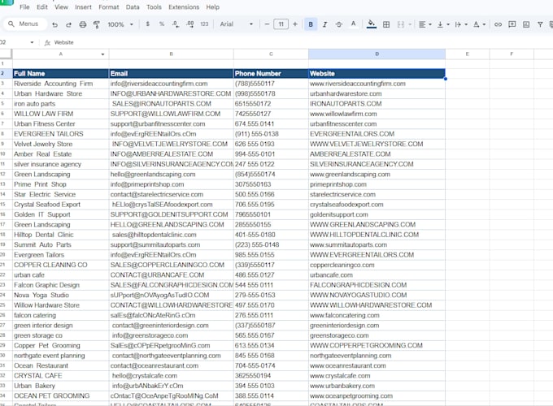The width and height of the screenshot is (553, 406).
Task: Open vertical align dropdown
Action: click(443, 24)
